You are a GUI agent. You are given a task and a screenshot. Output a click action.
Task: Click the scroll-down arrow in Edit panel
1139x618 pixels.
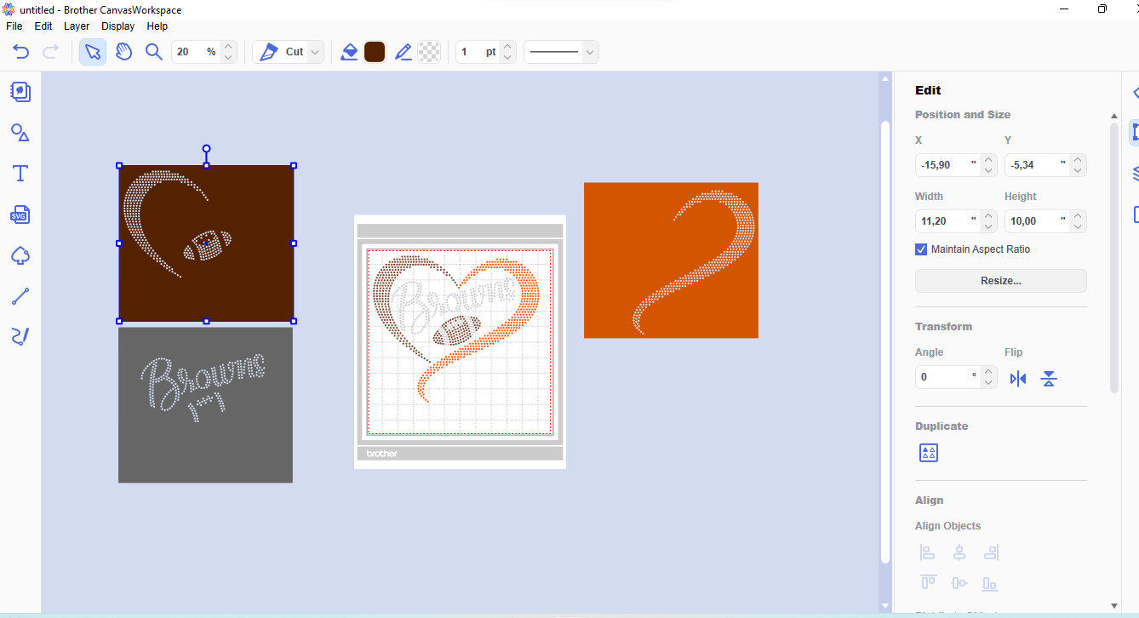click(x=1114, y=605)
